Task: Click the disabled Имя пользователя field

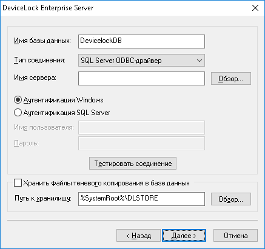Action: click(141, 127)
